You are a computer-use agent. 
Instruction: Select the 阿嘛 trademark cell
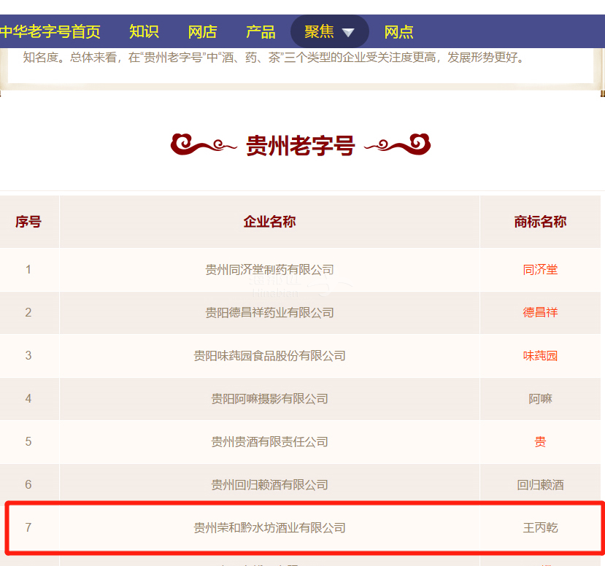click(540, 399)
